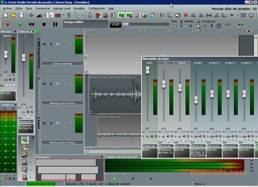Viewport: 258px width, 187px height.
Task: Stop playback with the square button
Action: point(44,24)
